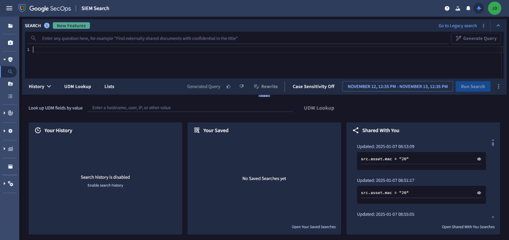Preview first src.asset.mac shared search via eye
The height and width of the screenshot is (240, 509).
click(479, 159)
